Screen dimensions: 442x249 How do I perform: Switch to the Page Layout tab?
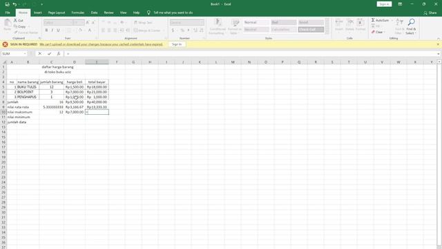[x=57, y=12]
